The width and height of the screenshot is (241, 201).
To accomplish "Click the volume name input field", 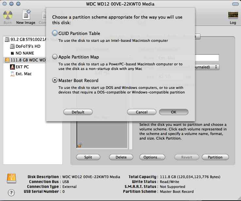I will point(207,58).
